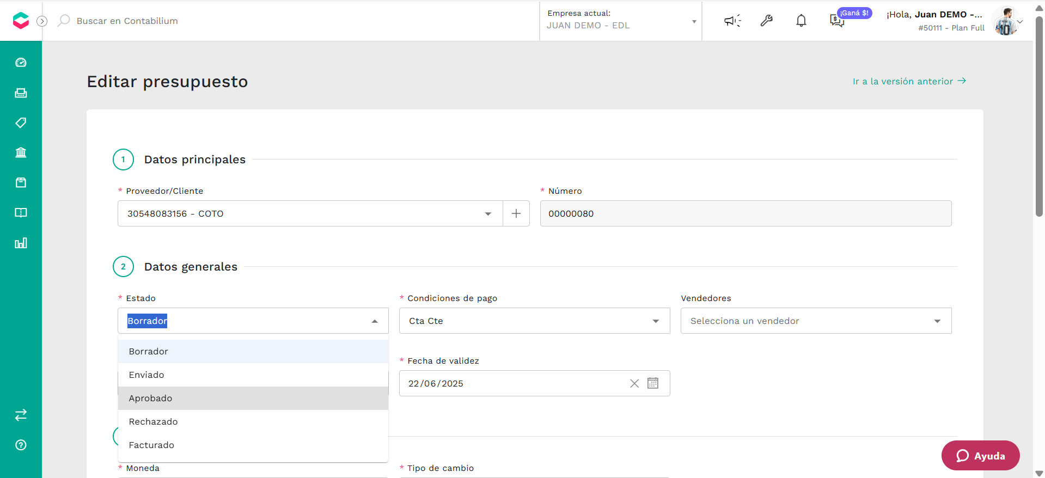The image size is (1045, 478).
Task: Open the Empresa actual company dropdown
Action: [621, 21]
